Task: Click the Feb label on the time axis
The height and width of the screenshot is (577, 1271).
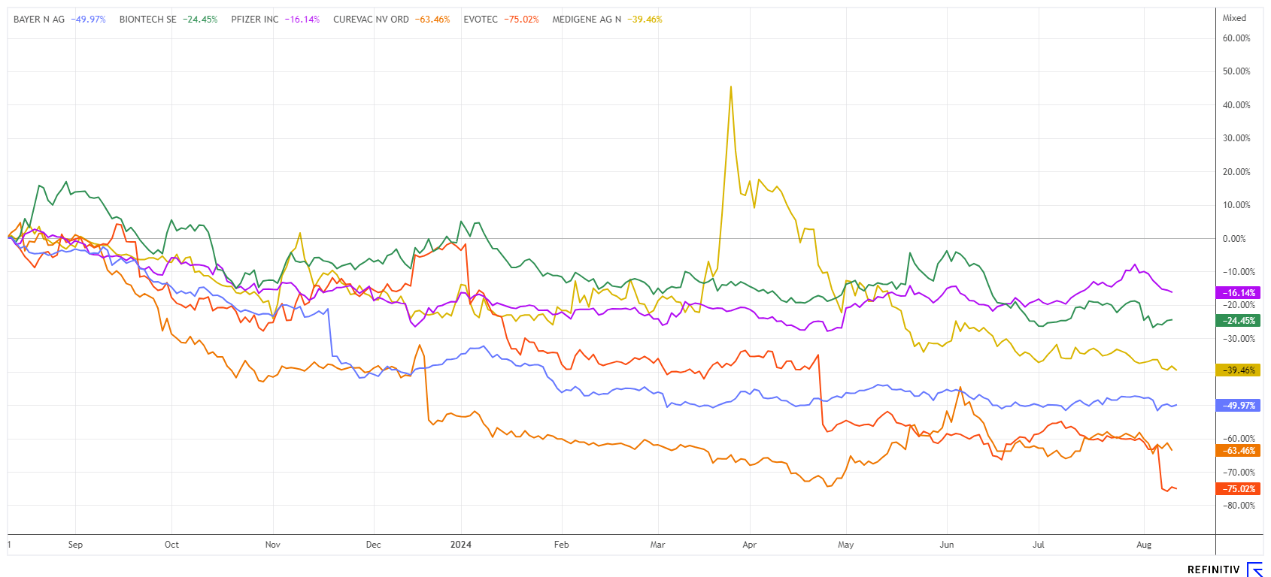Action: 561,545
